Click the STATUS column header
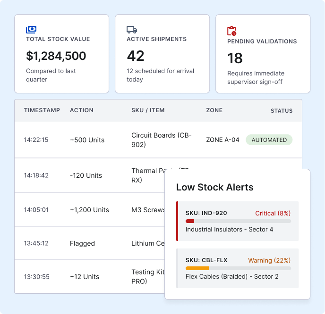The image size is (325, 314). coord(282,111)
